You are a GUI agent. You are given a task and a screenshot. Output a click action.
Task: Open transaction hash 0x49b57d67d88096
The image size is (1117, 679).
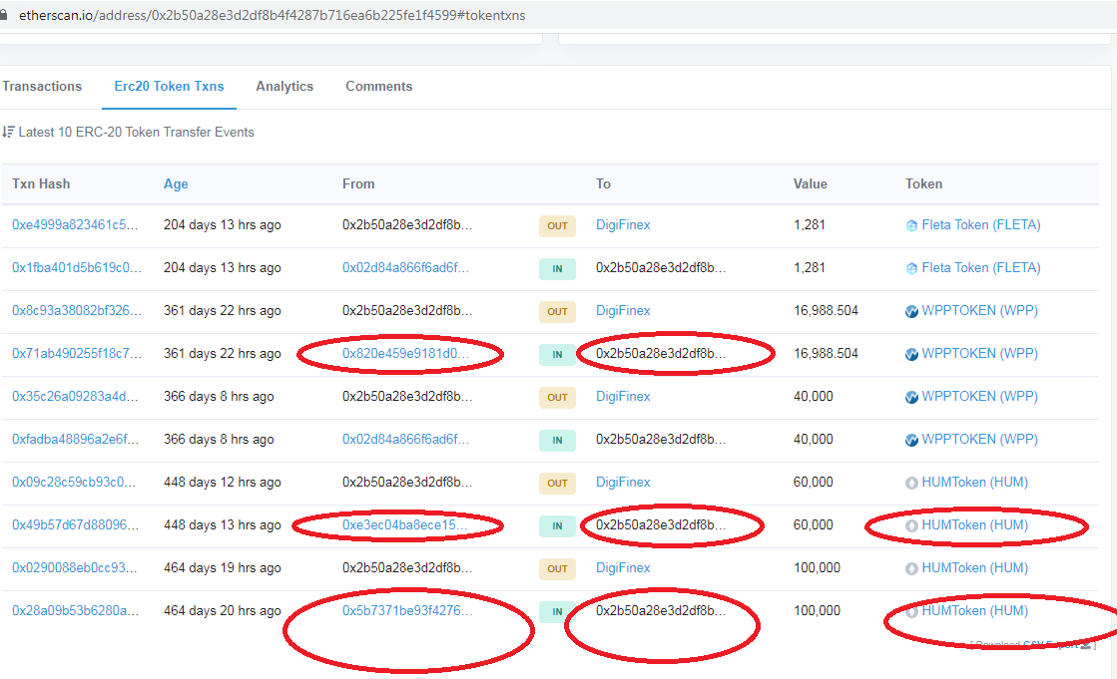(x=75, y=524)
